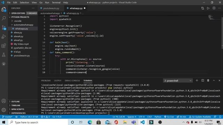
Task: Open Microsoft Teams from taskbar
Action: (x=133, y=122)
